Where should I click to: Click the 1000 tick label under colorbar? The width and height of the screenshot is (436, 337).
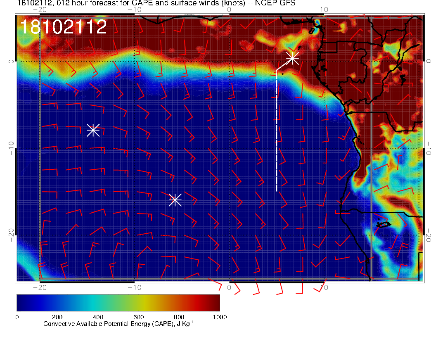(x=220, y=317)
